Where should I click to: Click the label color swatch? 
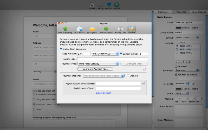pos(178,28)
